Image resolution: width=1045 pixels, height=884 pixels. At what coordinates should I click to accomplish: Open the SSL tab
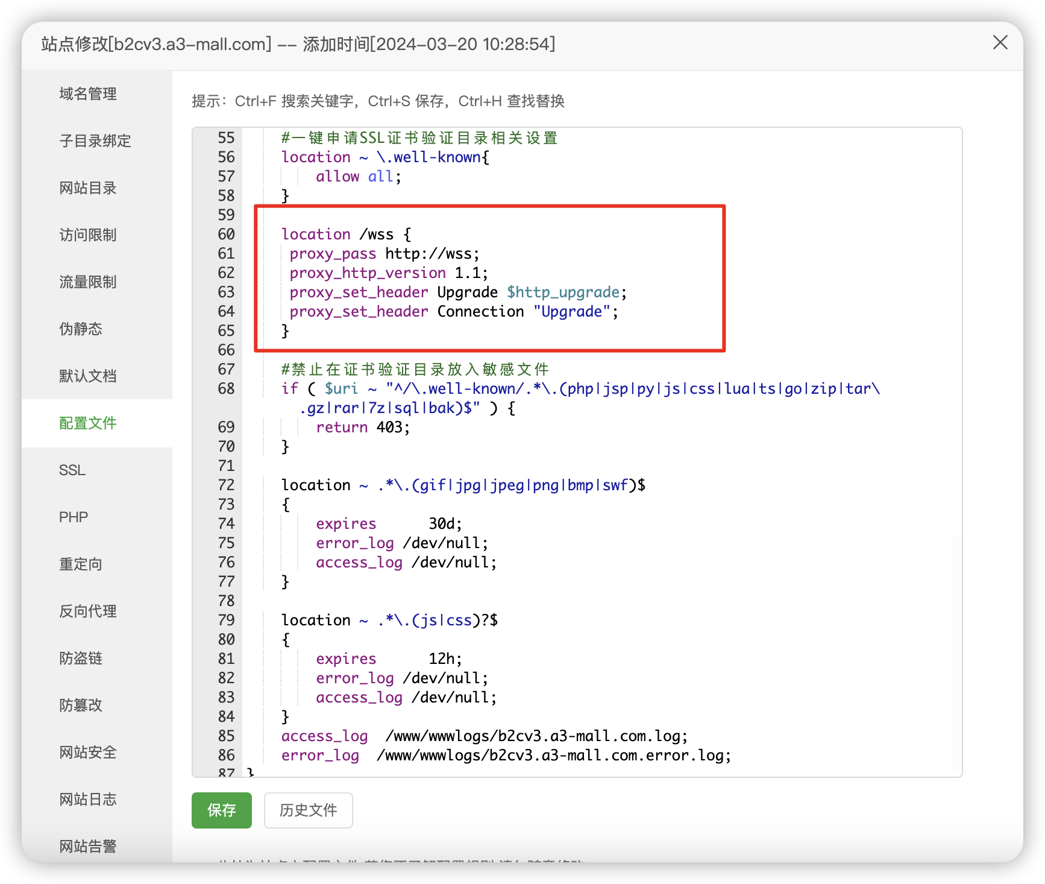click(x=72, y=470)
